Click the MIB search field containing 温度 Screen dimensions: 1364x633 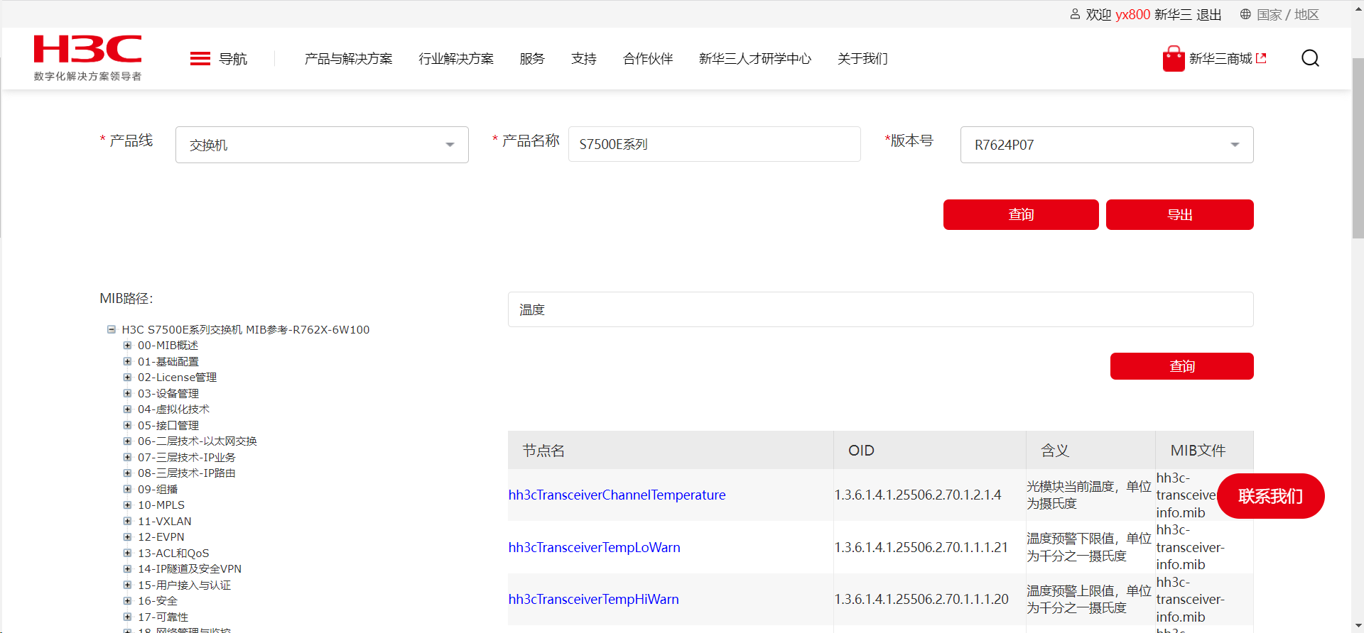click(x=881, y=309)
